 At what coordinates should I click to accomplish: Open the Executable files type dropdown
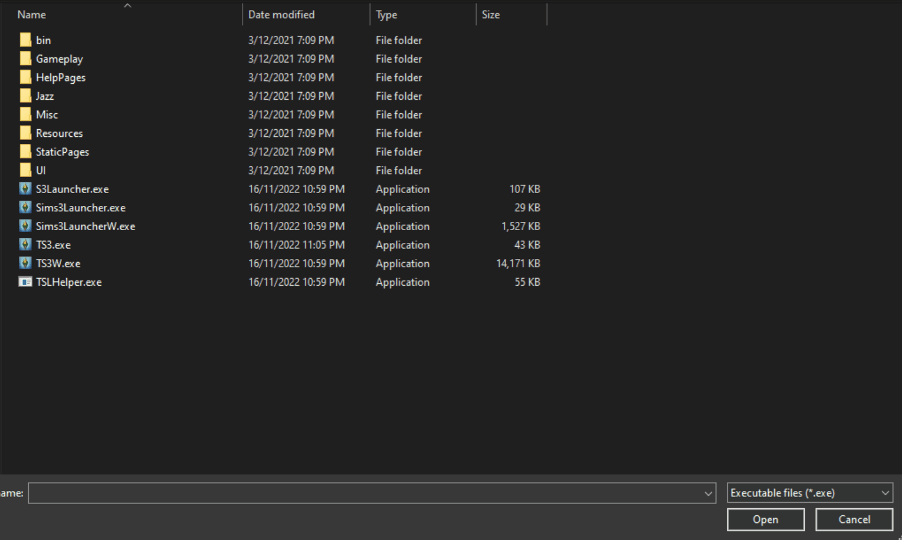point(809,493)
